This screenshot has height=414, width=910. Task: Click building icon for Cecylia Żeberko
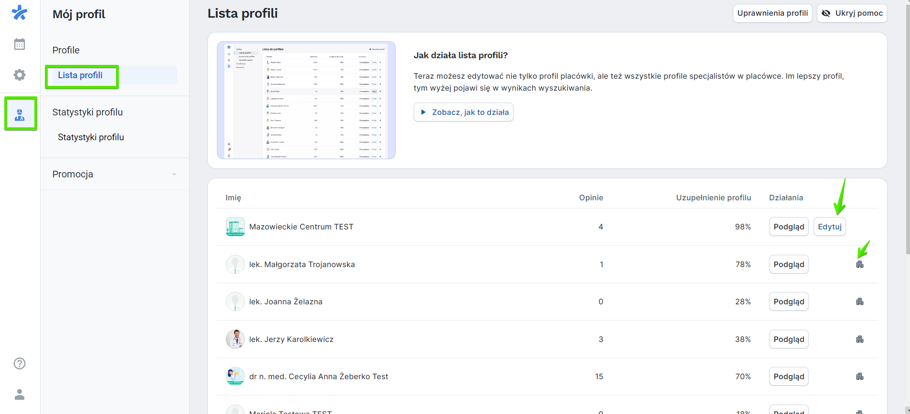[859, 376]
